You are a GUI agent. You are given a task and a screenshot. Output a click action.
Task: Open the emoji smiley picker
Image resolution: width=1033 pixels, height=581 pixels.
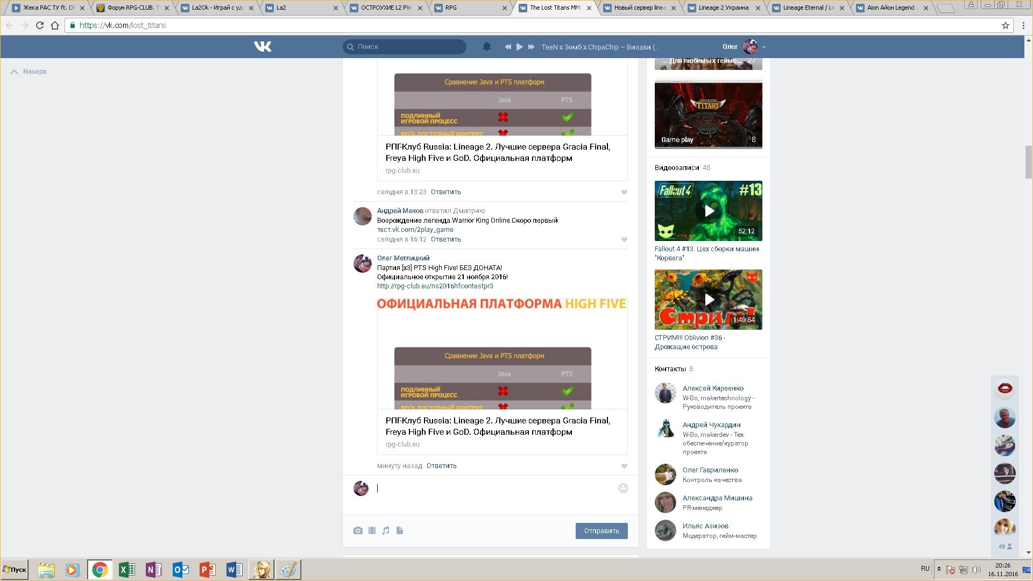point(623,488)
